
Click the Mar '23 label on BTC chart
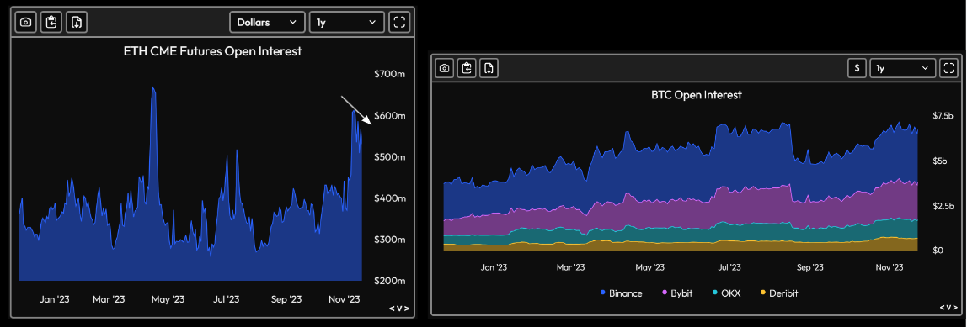click(570, 267)
